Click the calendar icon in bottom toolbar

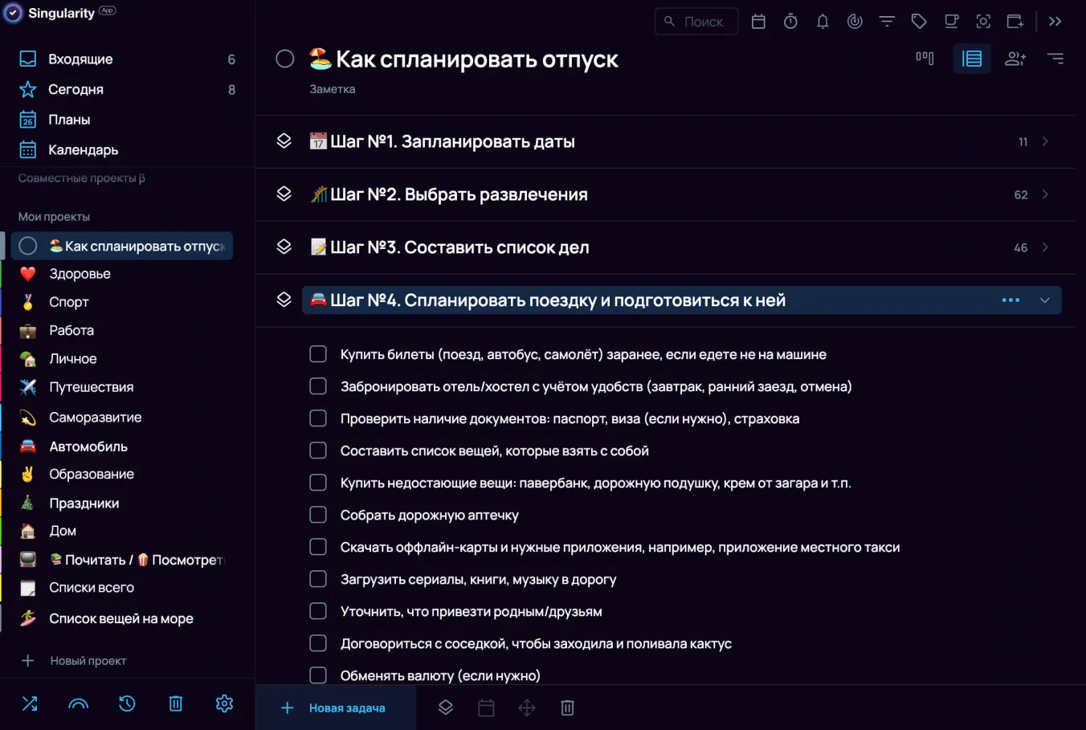[486, 708]
